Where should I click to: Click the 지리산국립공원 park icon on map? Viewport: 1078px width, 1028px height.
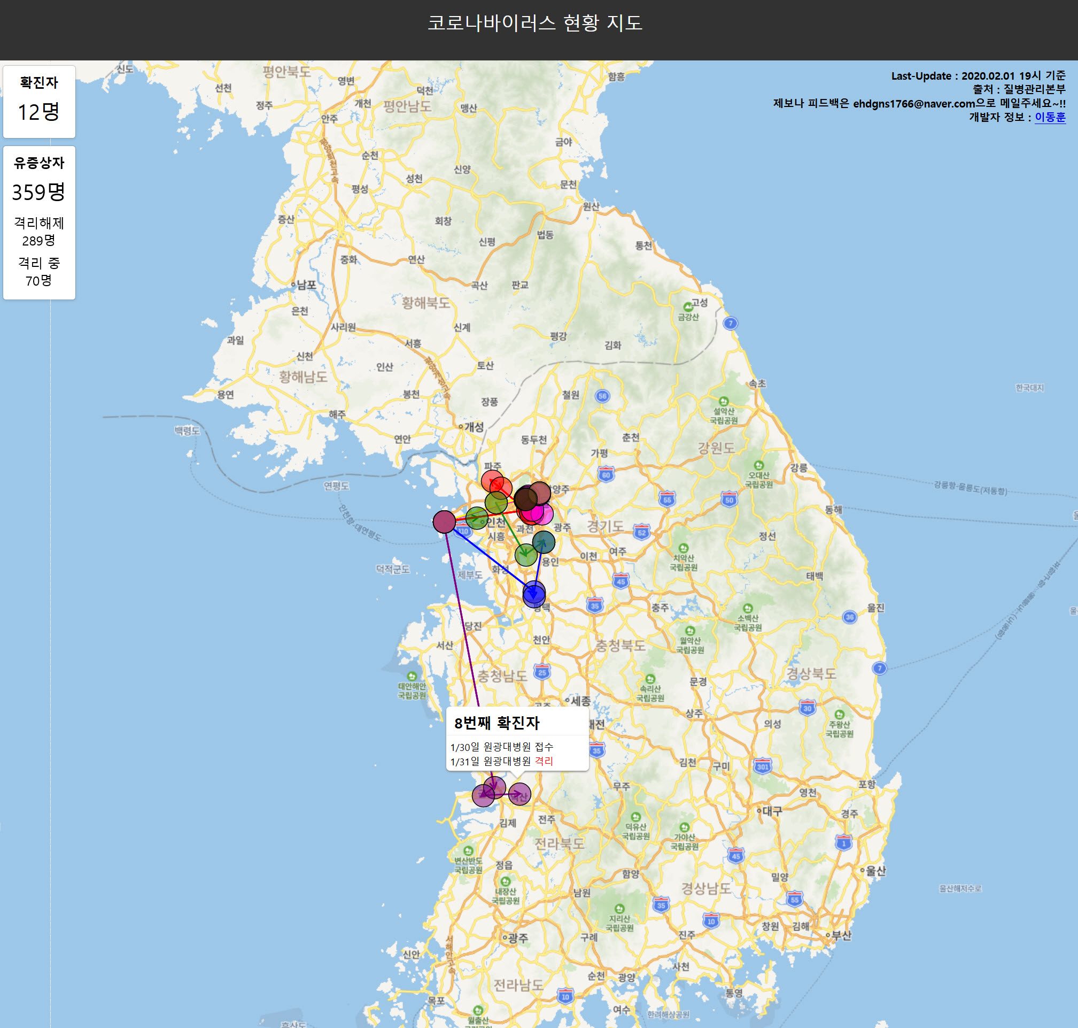(x=619, y=909)
